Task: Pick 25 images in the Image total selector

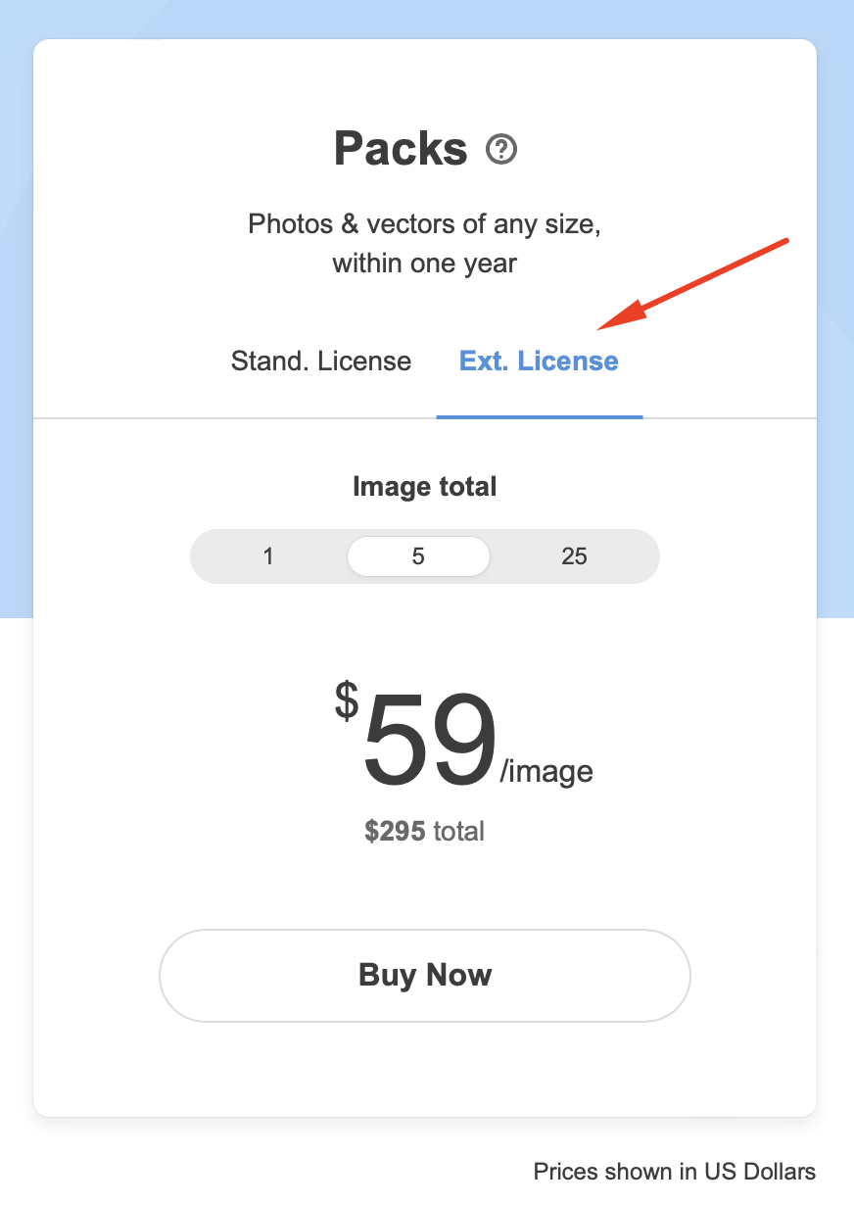Action: click(x=575, y=555)
